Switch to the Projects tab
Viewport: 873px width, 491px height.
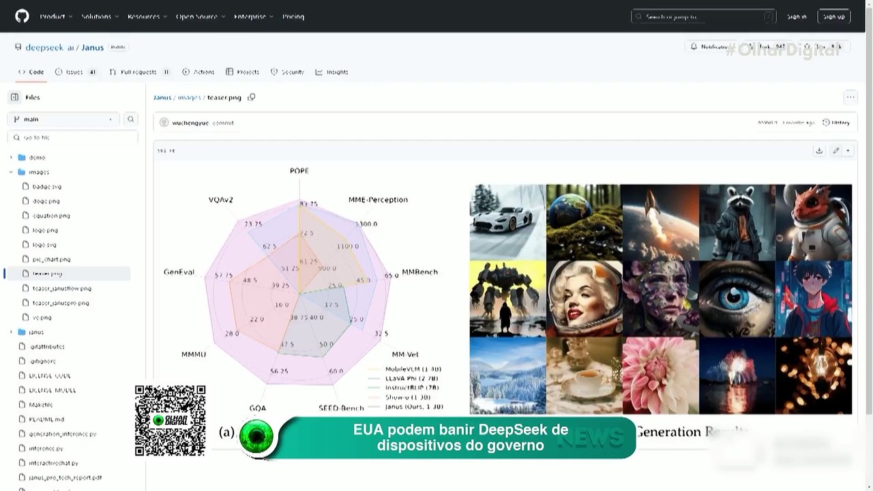pos(243,72)
